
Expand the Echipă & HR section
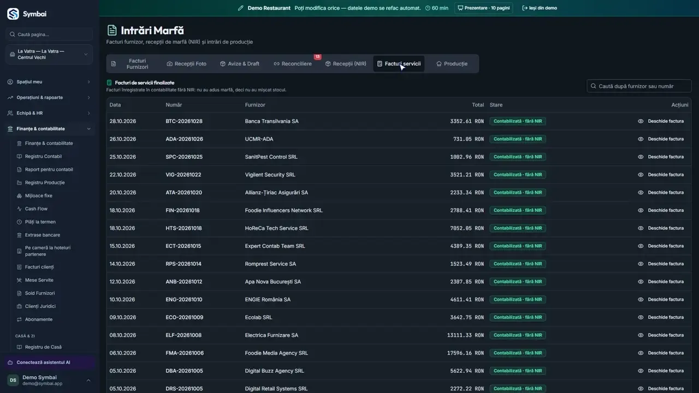point(49,114)
